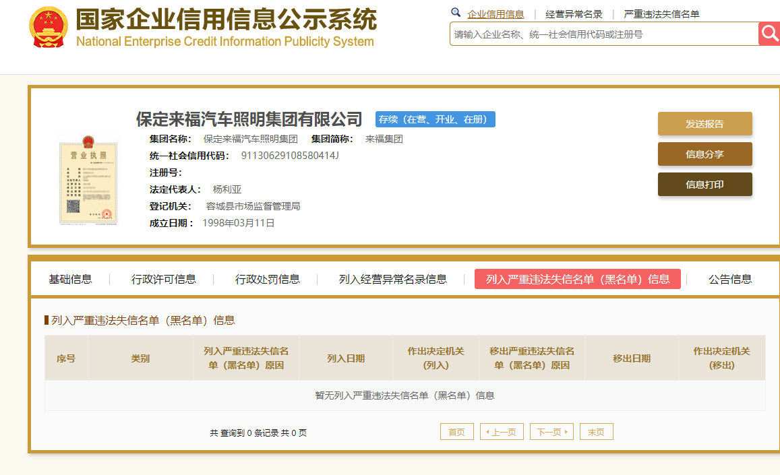Image resolution: width=780 pixels, height=475 pixels.
Task: Click the group name value 保定来福汽车照明集团
Action: [251, 139]
